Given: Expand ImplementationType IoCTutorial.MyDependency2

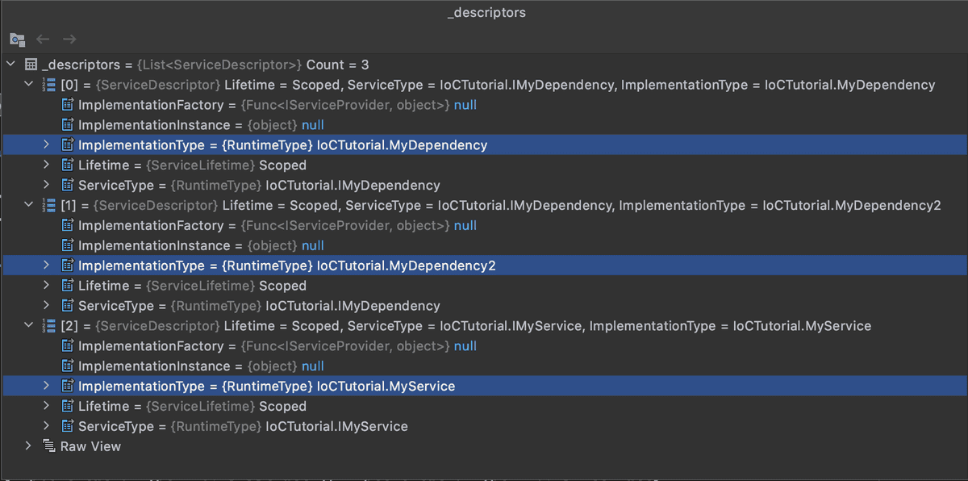Looking at the screenshot, I should (46, 266).
